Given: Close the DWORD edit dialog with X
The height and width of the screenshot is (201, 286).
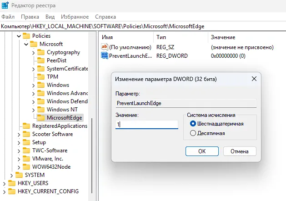Looking at the screenshot, I should (x=254, y=79).
